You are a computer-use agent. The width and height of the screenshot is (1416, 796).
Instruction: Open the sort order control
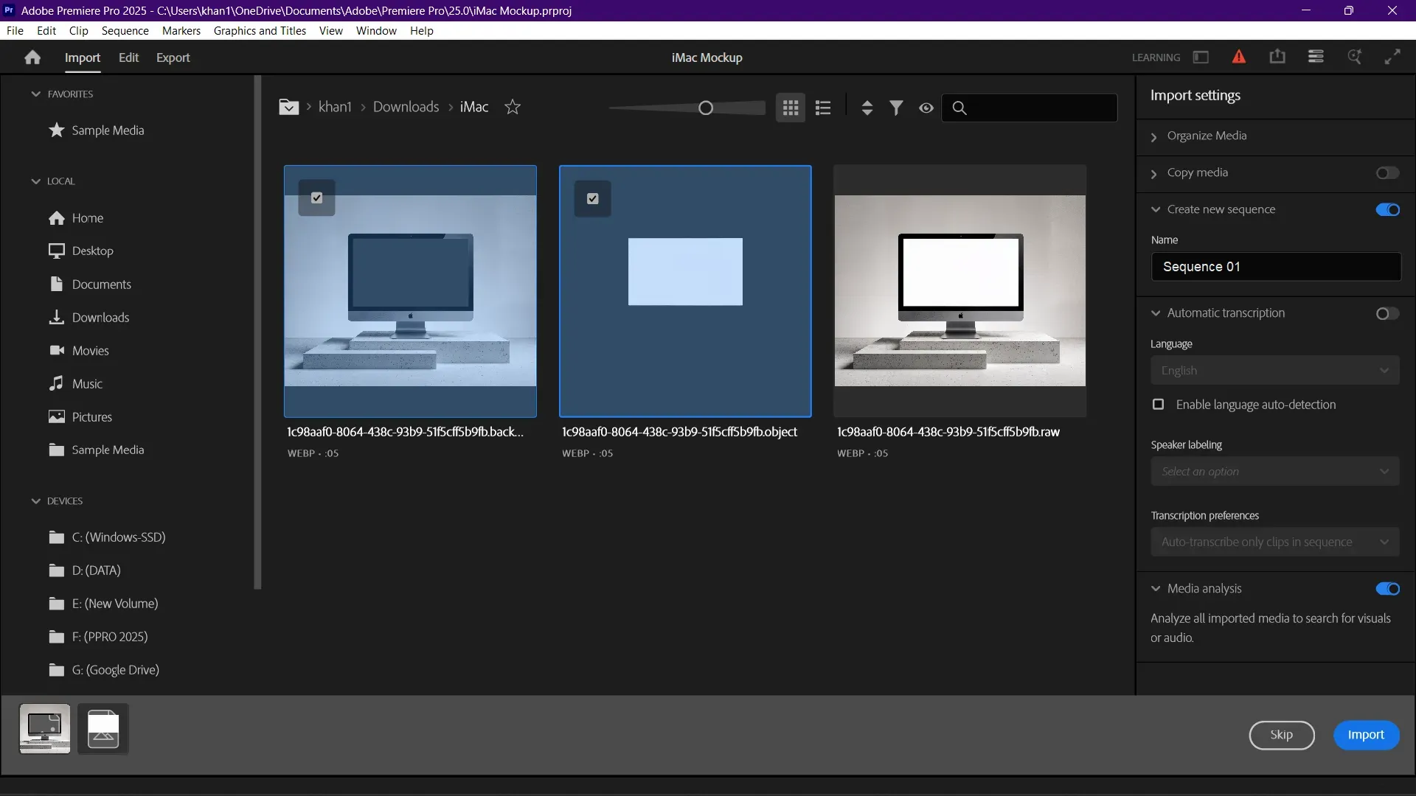[x=867, y=107]
